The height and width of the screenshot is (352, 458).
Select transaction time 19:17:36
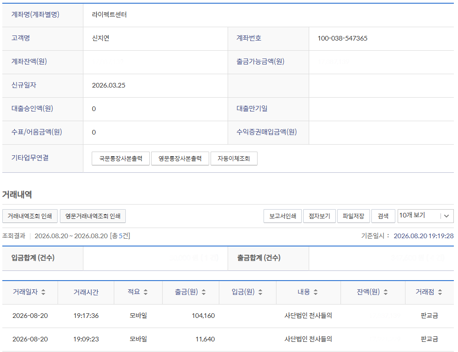(x=86, y=316)
